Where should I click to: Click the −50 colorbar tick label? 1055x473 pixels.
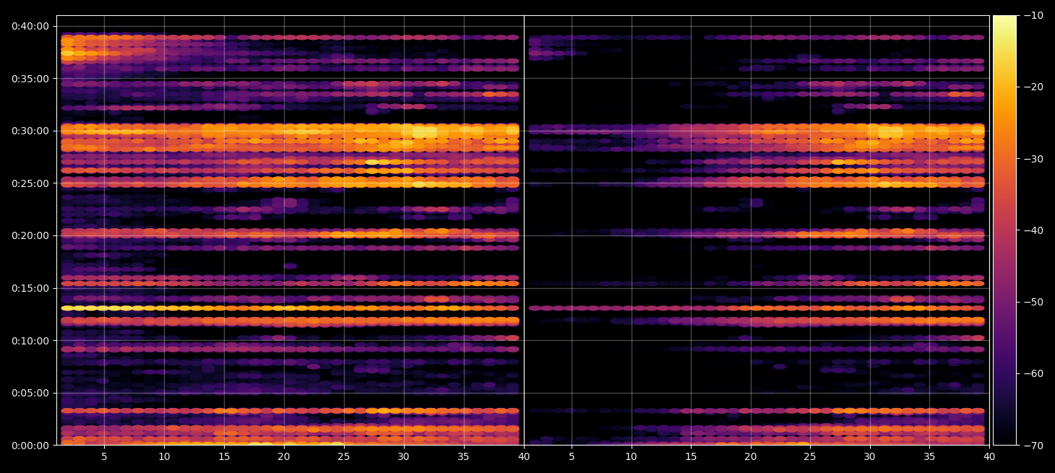point(1031,302)
